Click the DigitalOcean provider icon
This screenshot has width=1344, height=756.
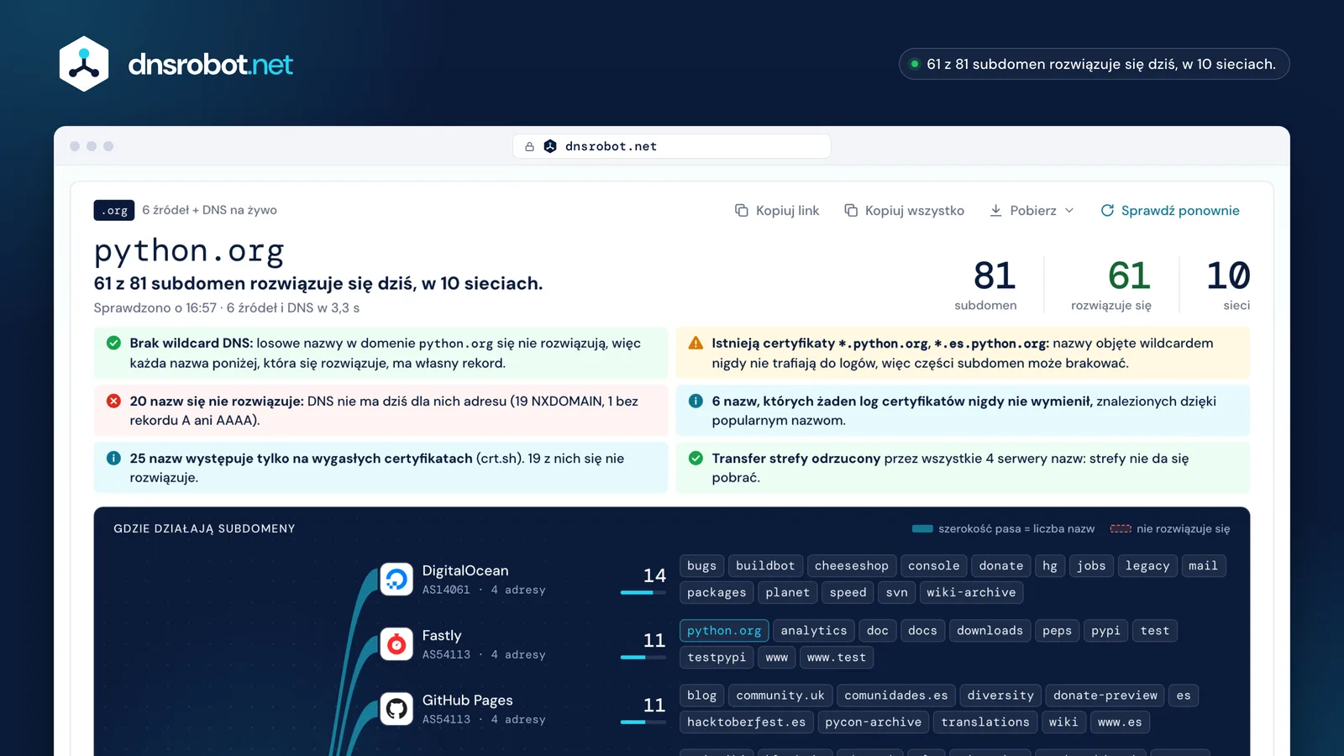pos(396,579)
